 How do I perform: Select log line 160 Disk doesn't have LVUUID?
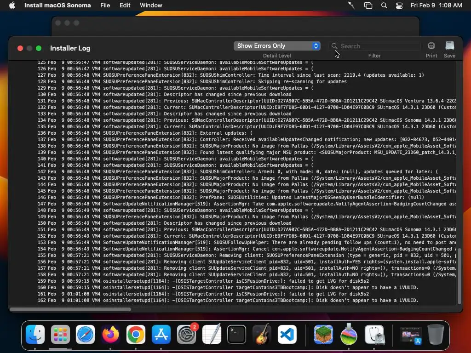[x=228, y=288]
